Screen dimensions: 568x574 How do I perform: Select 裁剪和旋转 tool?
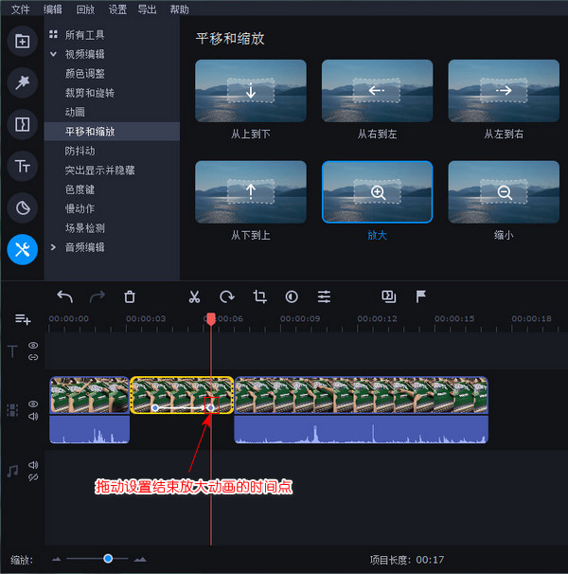coord(90,93)
